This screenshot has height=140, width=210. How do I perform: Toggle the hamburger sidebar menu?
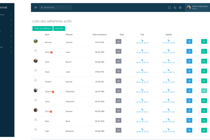coord(36,7)
